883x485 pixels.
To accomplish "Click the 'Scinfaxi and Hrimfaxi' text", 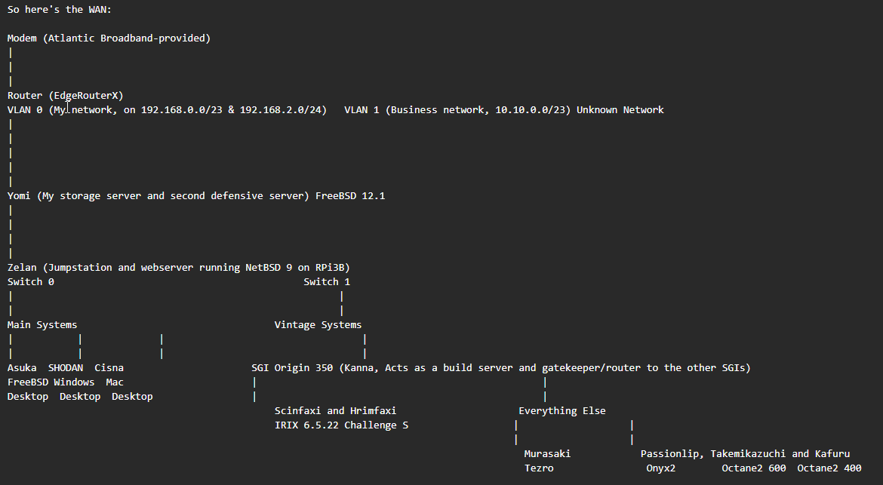I will pyautogui.click(x=335, y=411).
